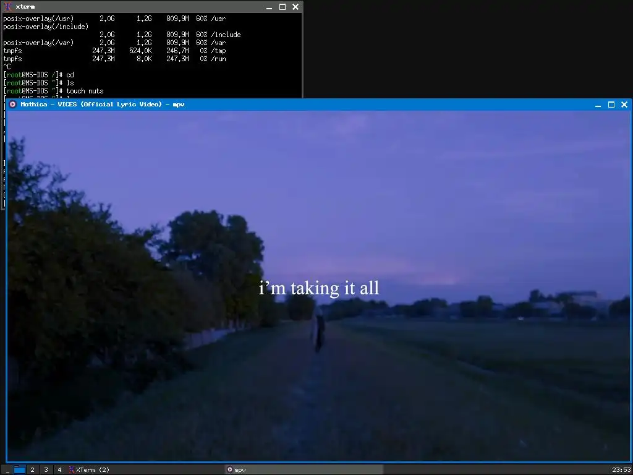Open the mpv window menu icon
The image size is (633, 475).
click(x=12, y=104)
